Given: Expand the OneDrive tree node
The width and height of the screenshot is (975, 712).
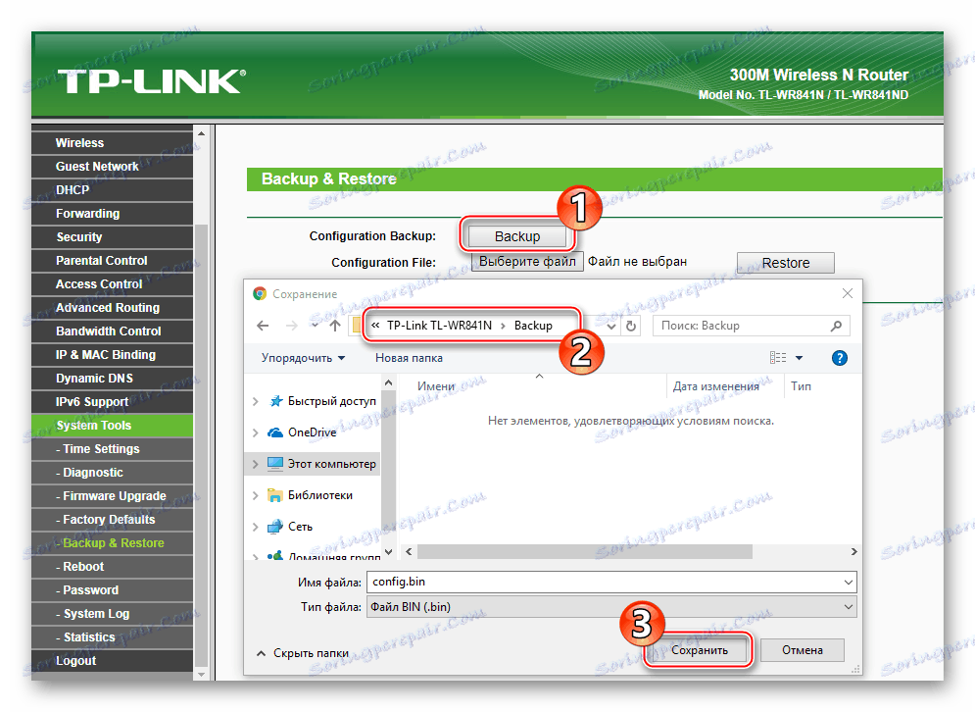Looking at the screenshot, I should 255,432.
